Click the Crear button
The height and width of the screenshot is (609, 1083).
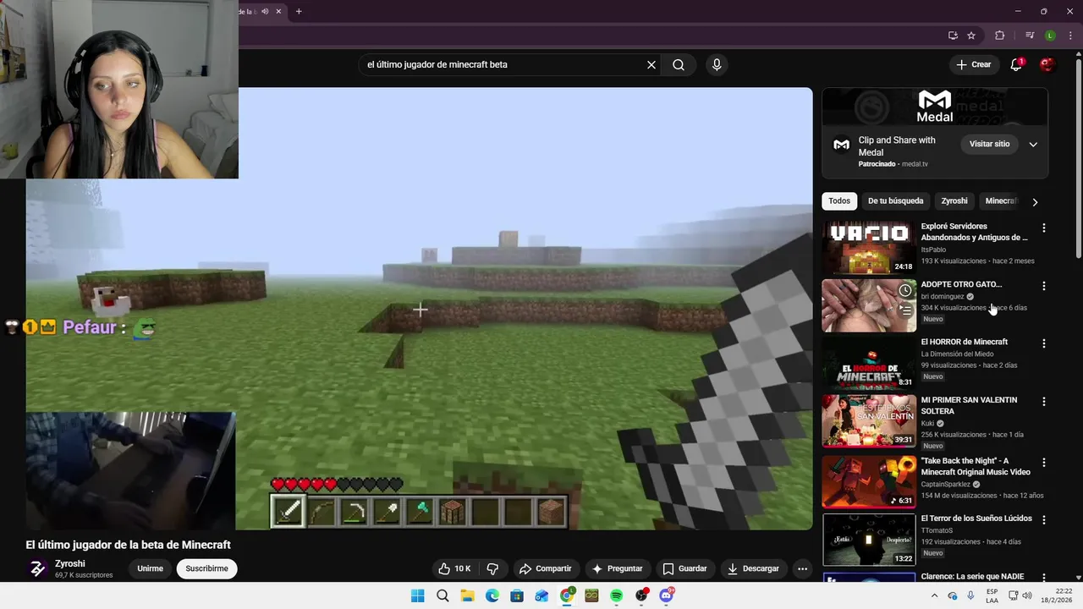pyautogui.click(x=973, y=64)
